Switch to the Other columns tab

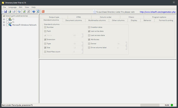(118, 20)
